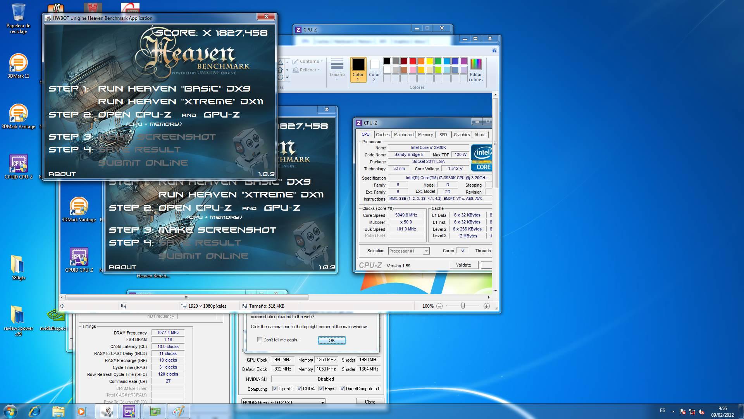Click the Paint zoom slider handle
The image size is (744, 419).
[x=463, y=306]
